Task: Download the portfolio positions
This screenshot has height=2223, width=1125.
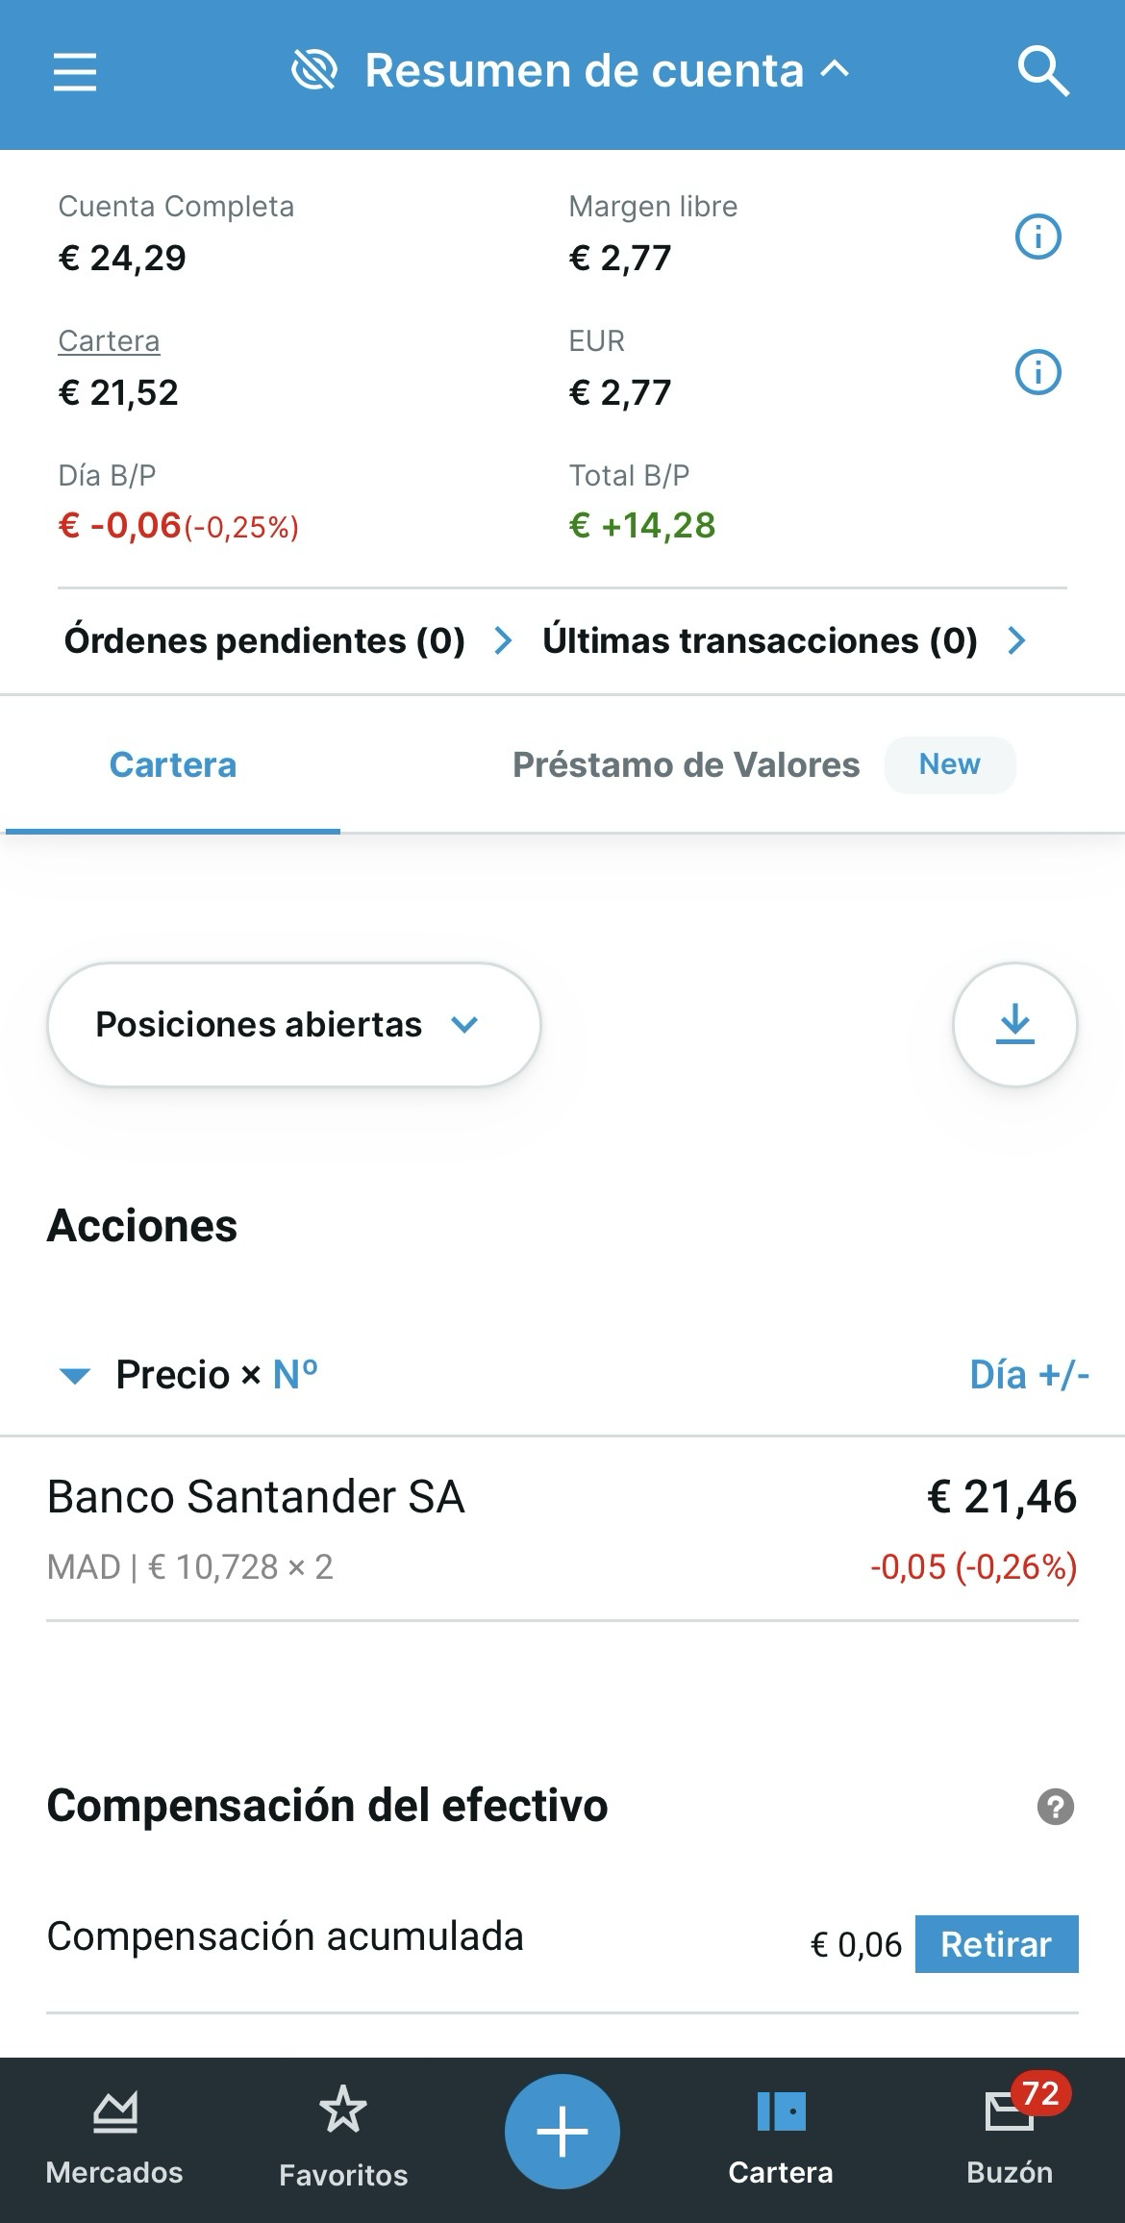Action: pos(1014,1024)
